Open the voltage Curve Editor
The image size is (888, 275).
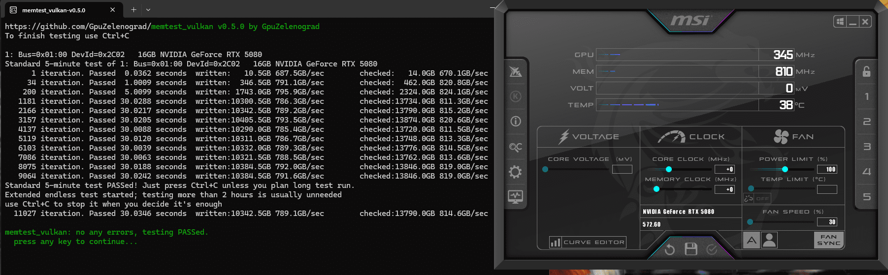click(588, 242)
